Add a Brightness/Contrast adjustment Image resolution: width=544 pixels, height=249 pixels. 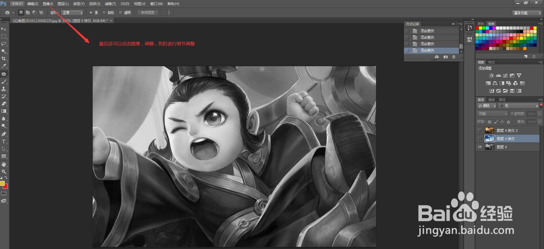tap(491, 76)
